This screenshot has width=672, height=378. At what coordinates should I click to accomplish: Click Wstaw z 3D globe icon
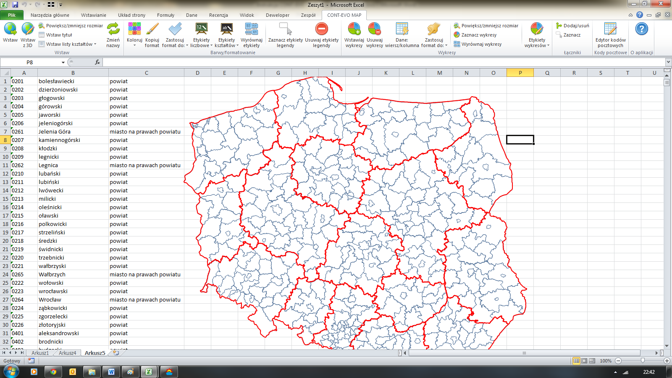[x=28, y=29]
